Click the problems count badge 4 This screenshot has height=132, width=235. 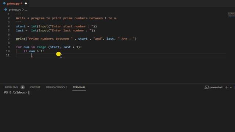click(x=23, y=87)
